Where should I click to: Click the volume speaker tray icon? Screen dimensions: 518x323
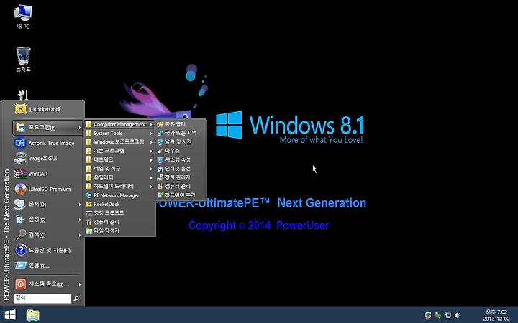(458, 315)
